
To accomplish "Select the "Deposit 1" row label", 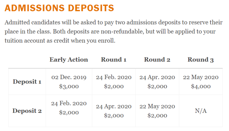I will coord(27,82).
